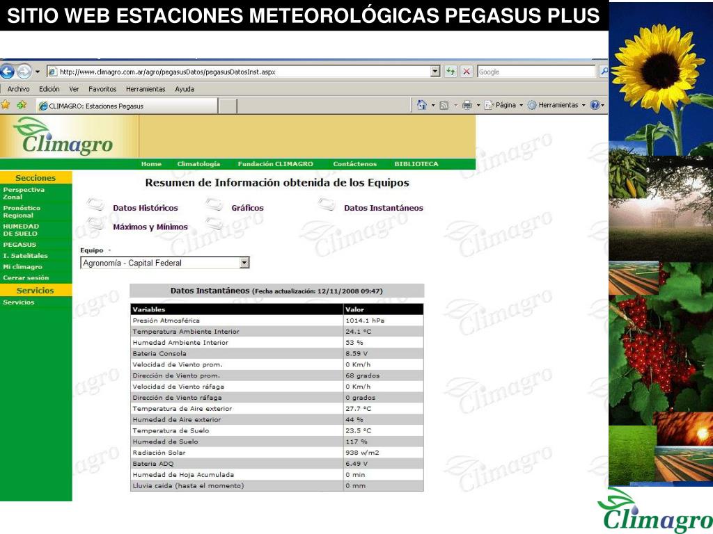This screenshot has height=534, width=713.
Task: Click the Home house icon in toolbar
Action: (x=421, y=105)
